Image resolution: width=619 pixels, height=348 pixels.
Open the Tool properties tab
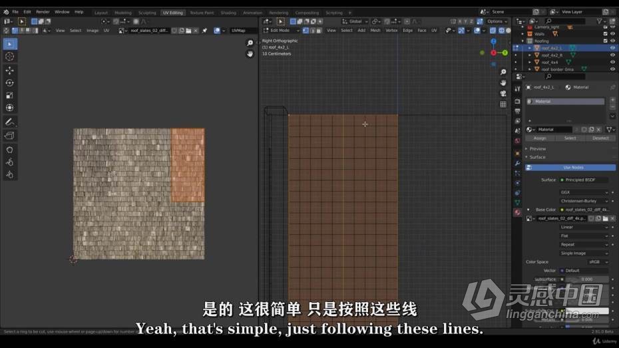517,89
